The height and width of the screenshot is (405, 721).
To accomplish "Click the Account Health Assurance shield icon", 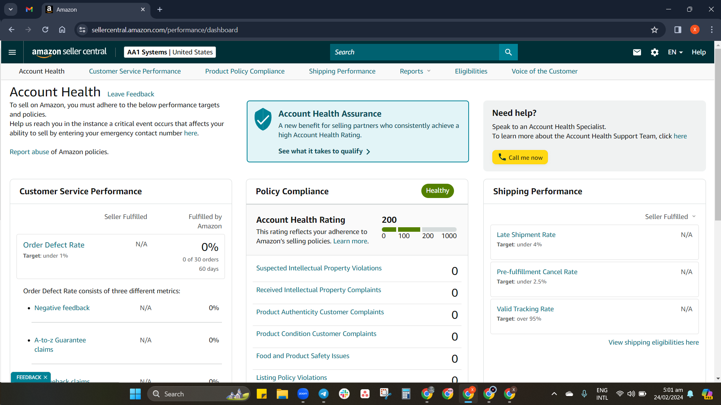I will [263, 119].
